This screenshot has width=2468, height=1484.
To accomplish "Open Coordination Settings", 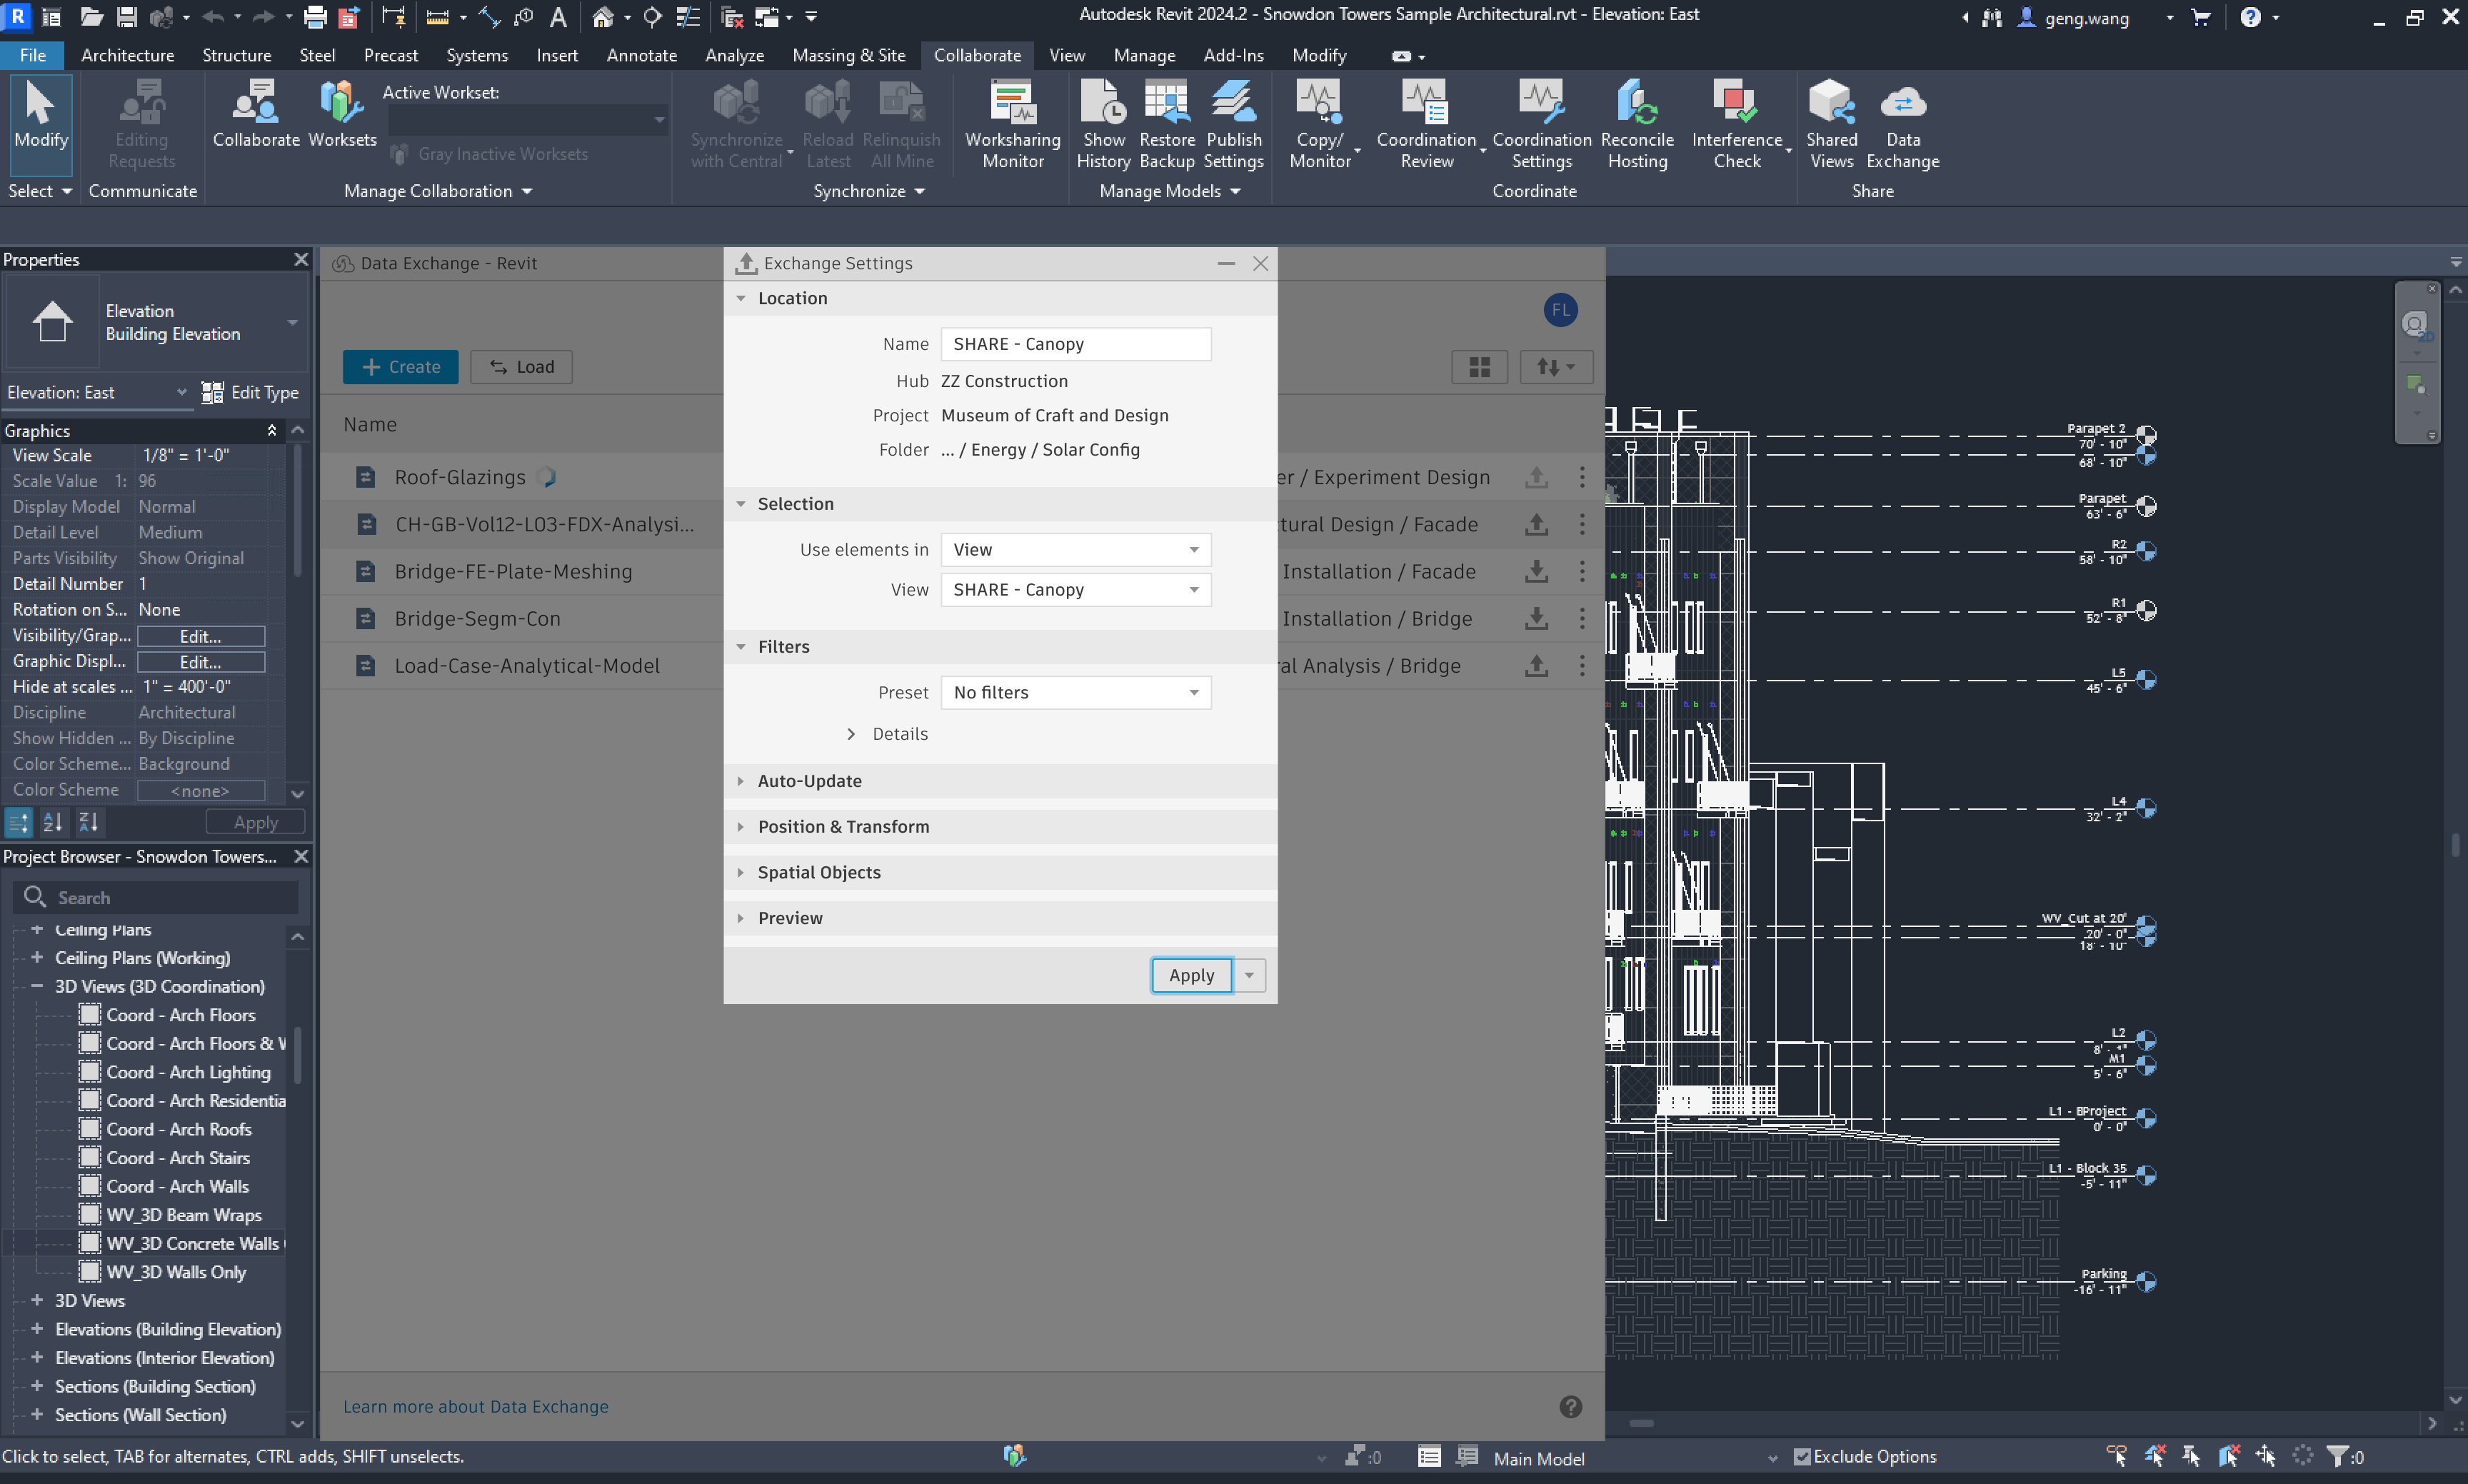I will pos(1541,124).
